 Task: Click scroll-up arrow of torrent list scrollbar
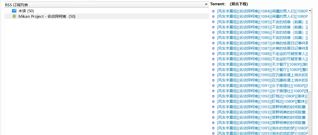tap(310, 11)
